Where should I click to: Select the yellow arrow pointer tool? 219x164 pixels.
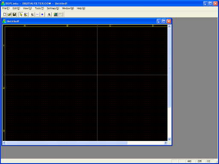click(x=21, y=15)
